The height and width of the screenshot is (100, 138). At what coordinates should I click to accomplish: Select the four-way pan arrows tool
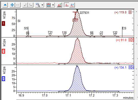point(12,5)
